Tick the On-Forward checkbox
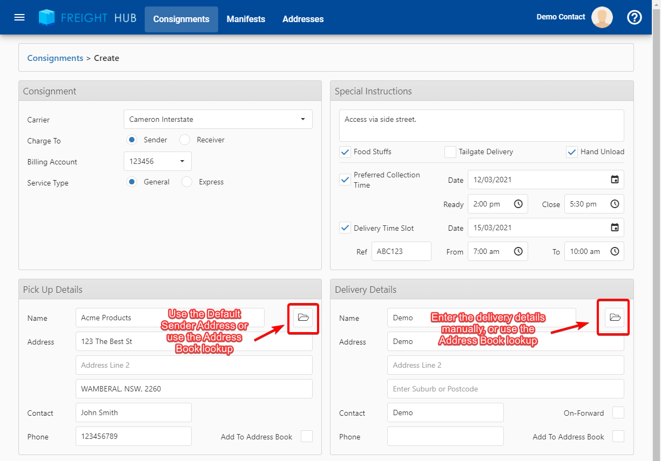661x461 pixels. [x=618, y=412]
